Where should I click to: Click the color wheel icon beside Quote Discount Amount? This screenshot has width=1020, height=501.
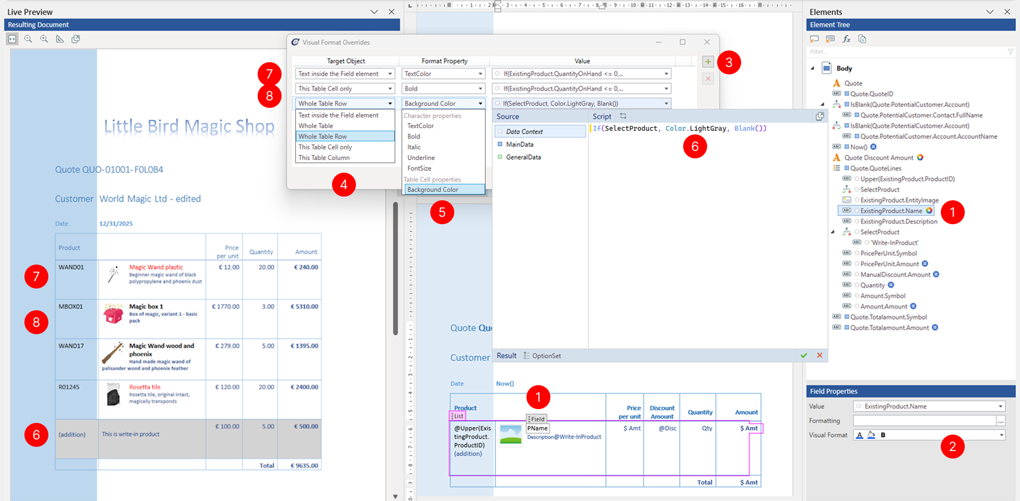(920, 157)
